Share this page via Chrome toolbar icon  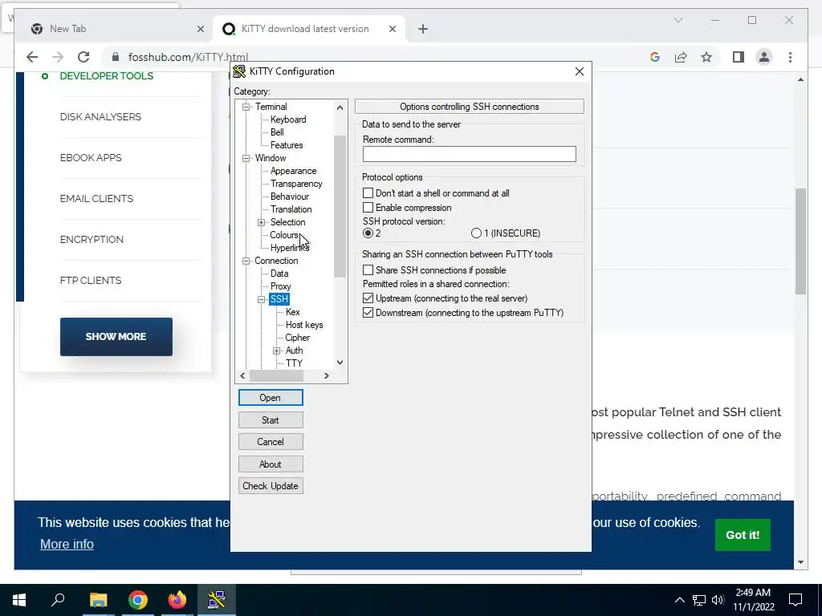point(681,57)
